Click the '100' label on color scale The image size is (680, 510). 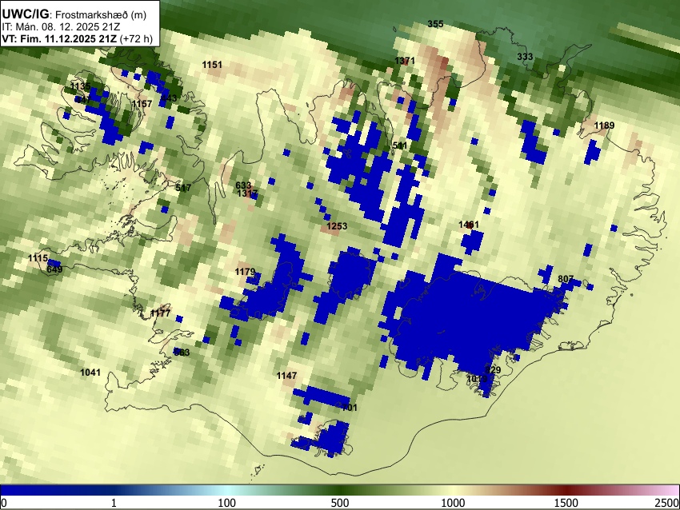pyautogui.click(x=227, y=503)
